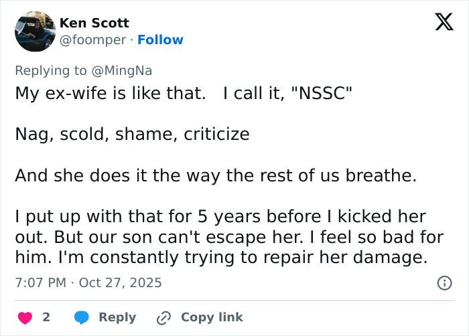Like the tweet with the heart icon

[24, 317]
